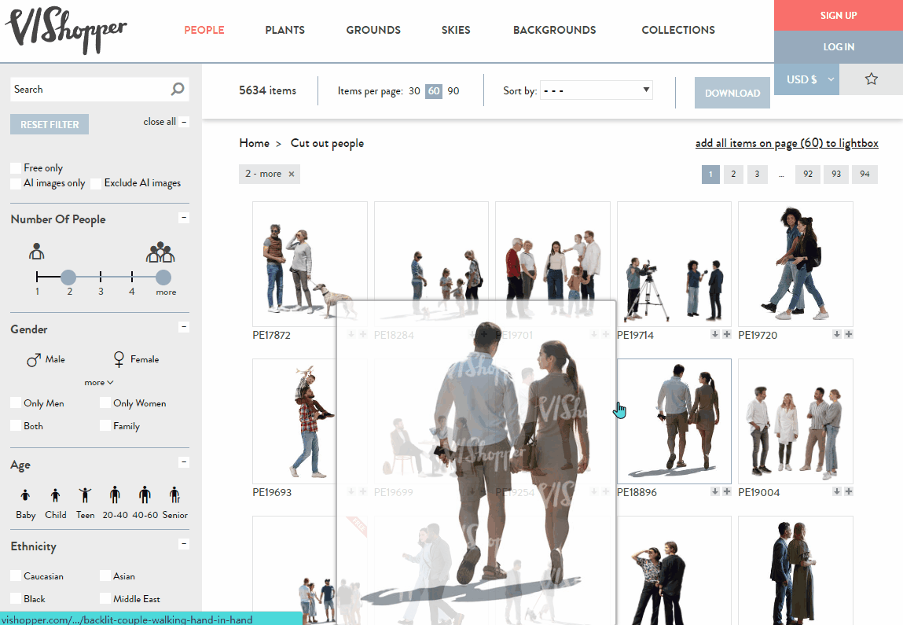Click the DOWNLOAD button
903x625 pixels.
tap(732, 93)
